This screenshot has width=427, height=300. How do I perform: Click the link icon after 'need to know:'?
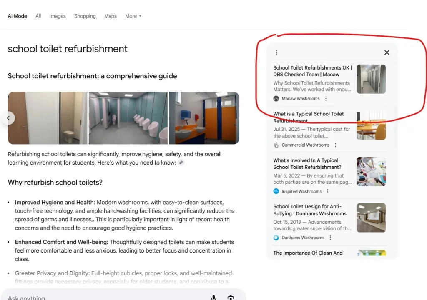coord(181,162)
